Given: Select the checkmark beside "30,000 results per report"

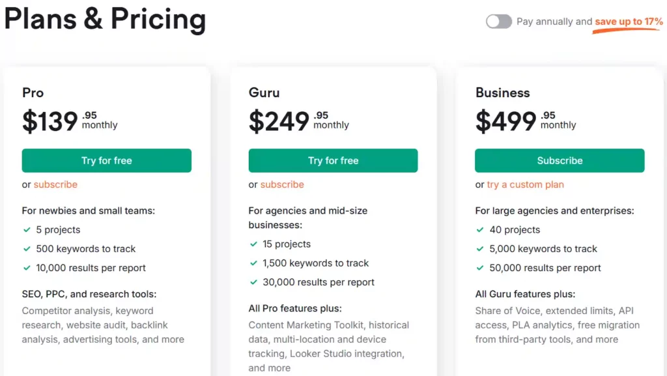Looking at the screenshot, I should 254,282.
